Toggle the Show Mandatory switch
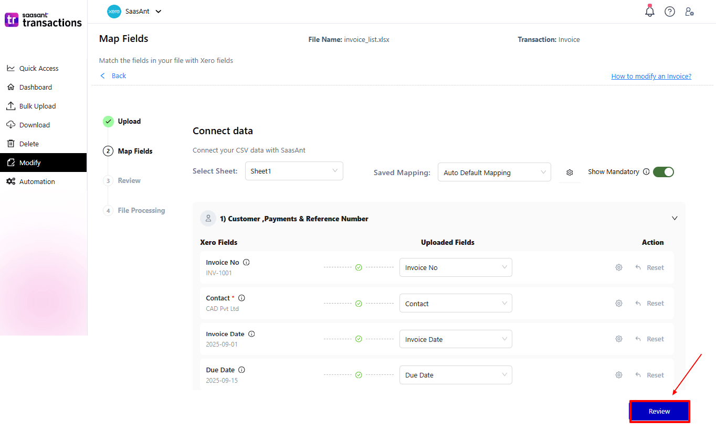Viewport: 716px width, 432px height. click(663, 172)
